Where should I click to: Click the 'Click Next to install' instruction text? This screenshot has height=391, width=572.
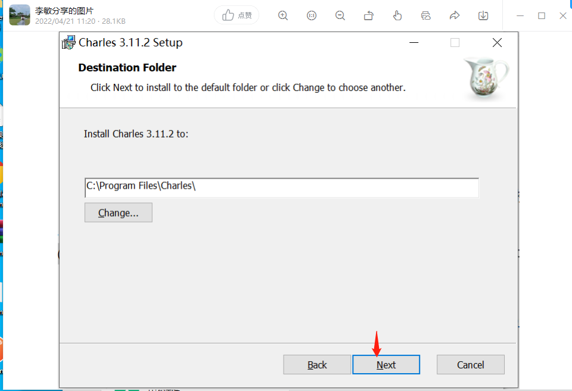[248, 88]
